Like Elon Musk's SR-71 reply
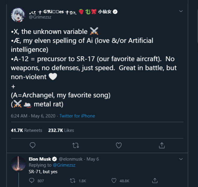This screenshot has height=187, width=198. (x=114, y=180)
